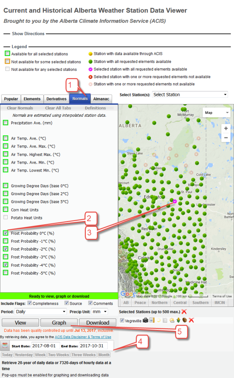Screen dimensions: 234x378
Task: Open ACIS Data Disclaimer & Terms of Use
Action: tap(83, 337)
